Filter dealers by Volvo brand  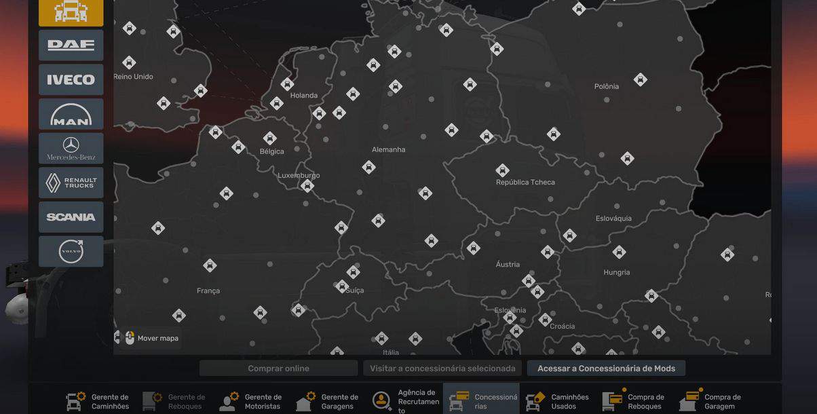[71, 251]
